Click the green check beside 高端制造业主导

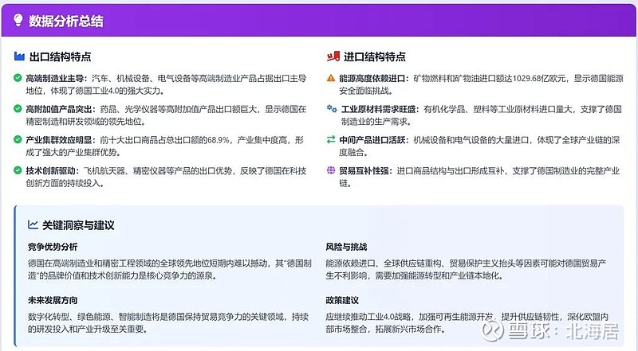(x=18, y=77)
